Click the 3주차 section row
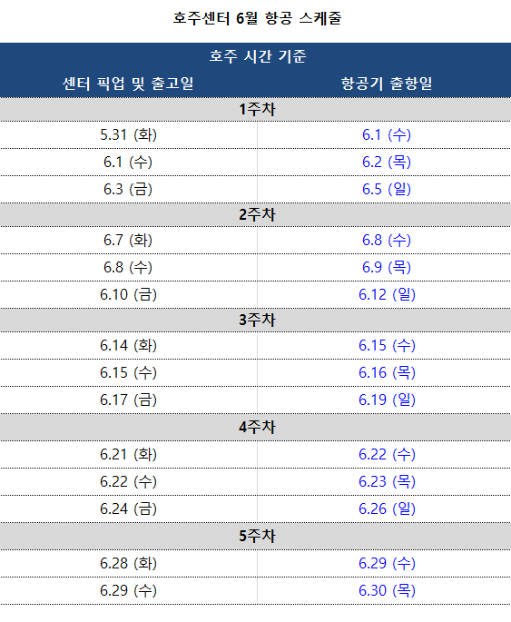The image size is (511, 622). (255, 320)
